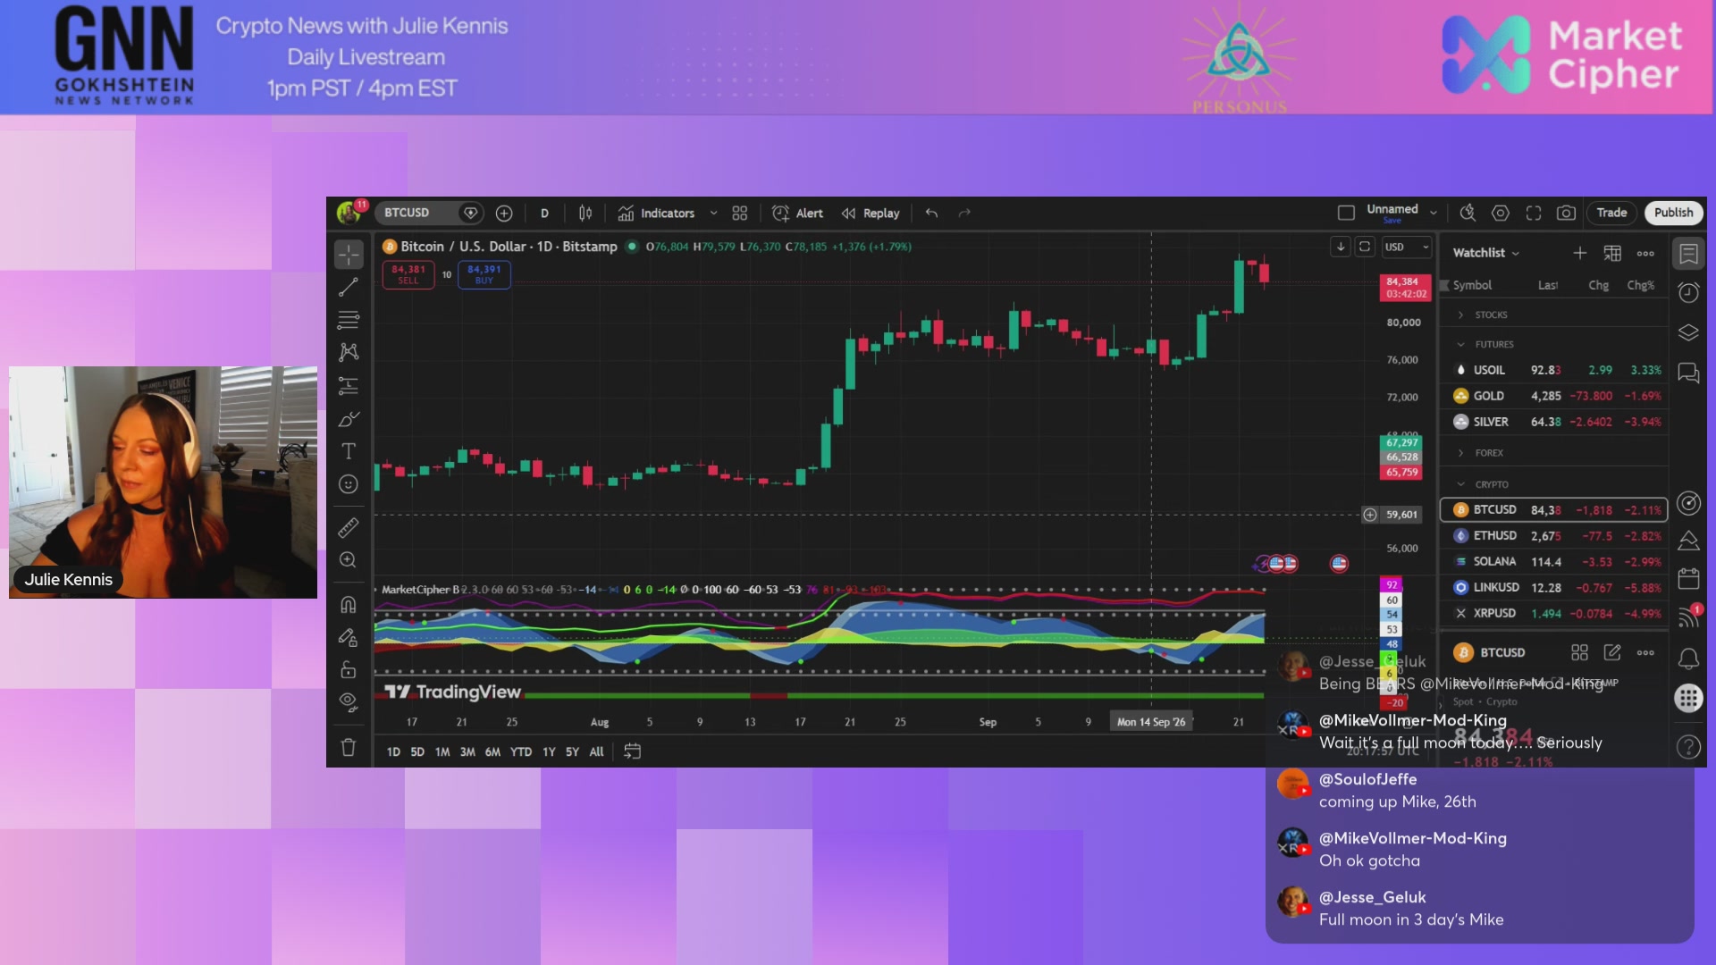Open the go to date calendar
The width and height of the screenshot is (1716, 965).
pos(632,751)
